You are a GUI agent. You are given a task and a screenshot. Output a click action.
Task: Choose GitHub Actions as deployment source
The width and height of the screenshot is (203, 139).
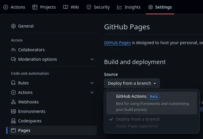pos(152,103)
